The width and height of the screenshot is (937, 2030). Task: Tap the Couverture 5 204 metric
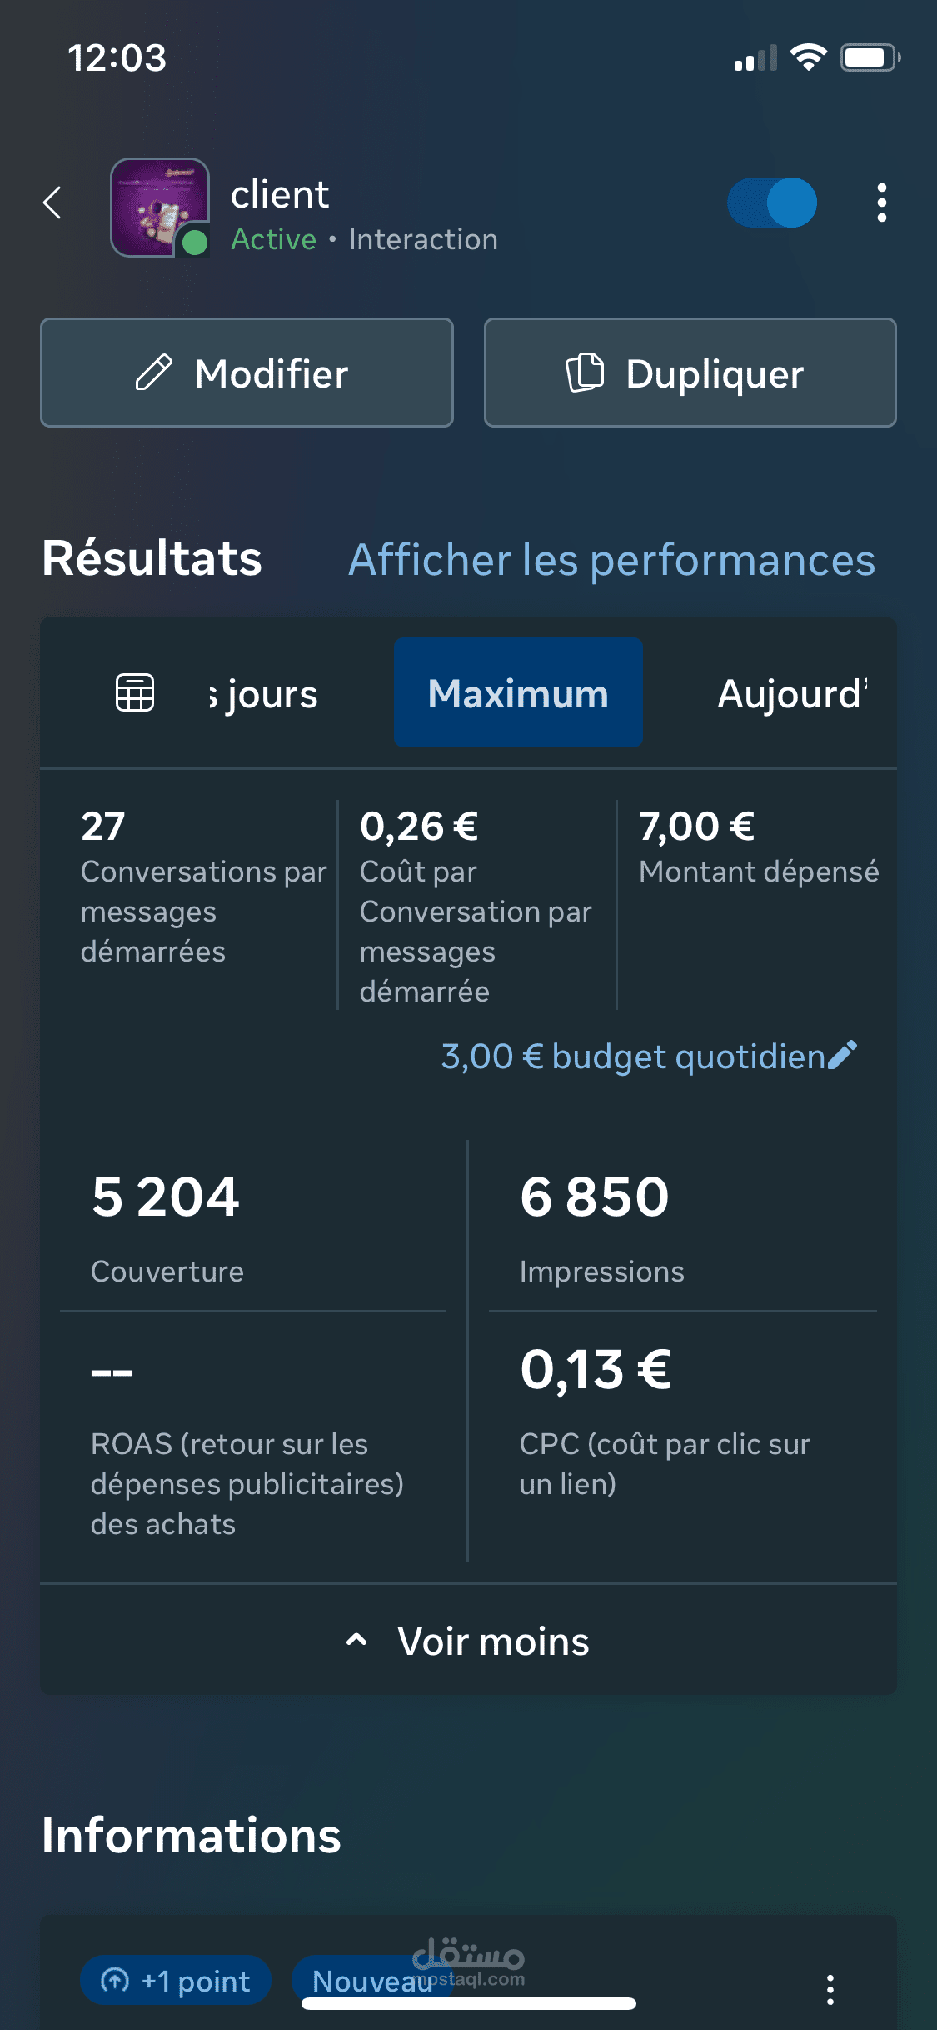[253, 1227]
